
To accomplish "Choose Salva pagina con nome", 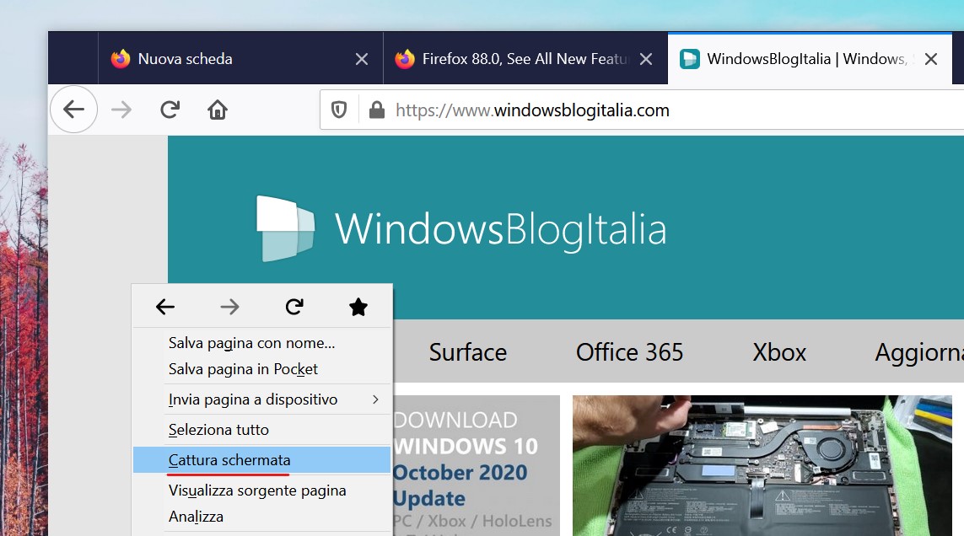I will coord(262,343).
